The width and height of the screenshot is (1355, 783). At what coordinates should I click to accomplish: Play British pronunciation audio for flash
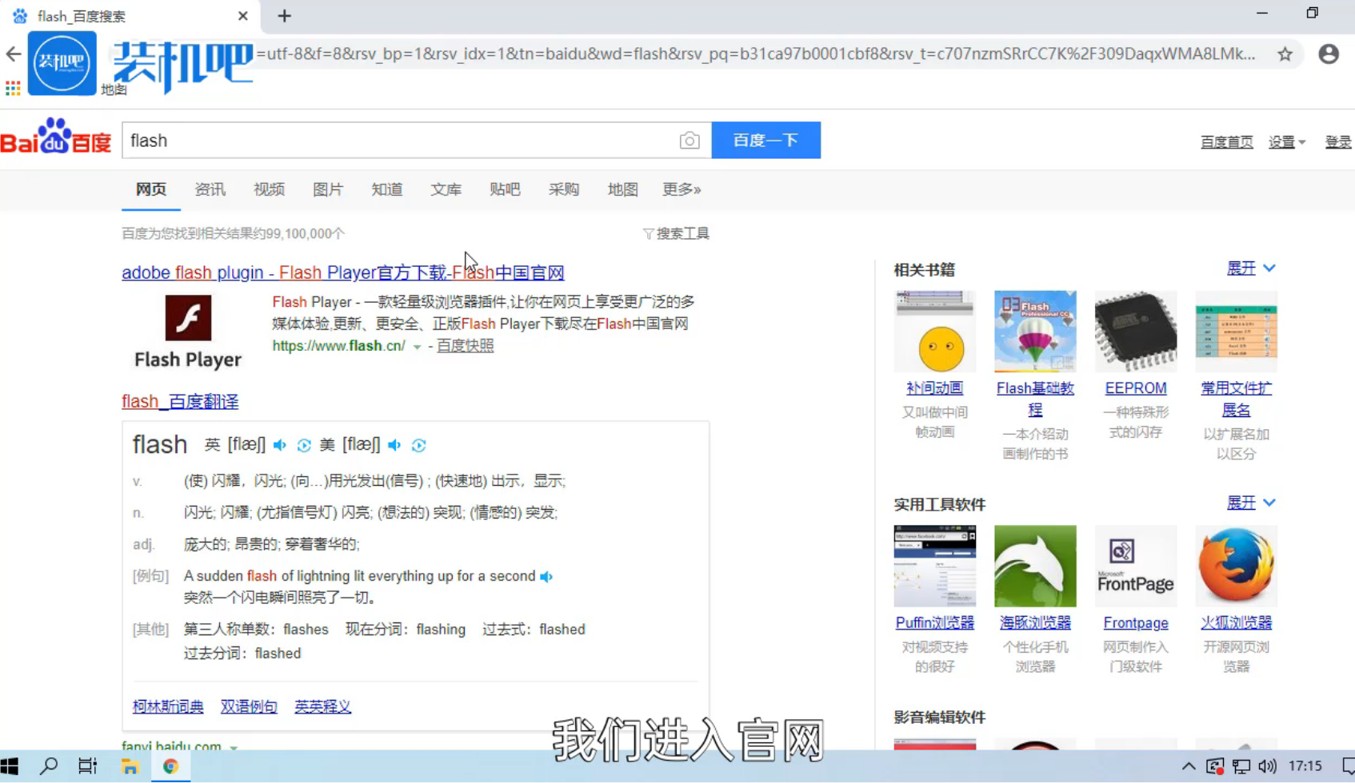coord(280,445)
